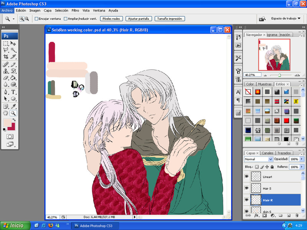This screenshot has width=307, height=230.
Task: Switch to the Trazados tab
Action: click(x=284, y=153)
